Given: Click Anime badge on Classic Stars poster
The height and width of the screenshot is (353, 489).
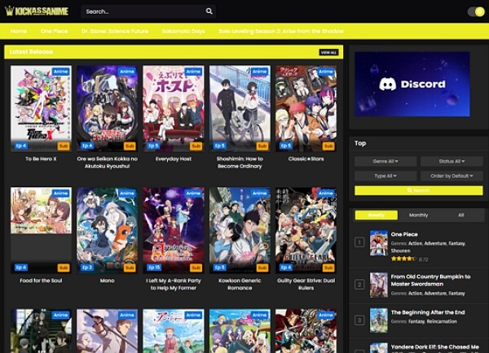Looking at the screenshot, I should tap(325, 72).
